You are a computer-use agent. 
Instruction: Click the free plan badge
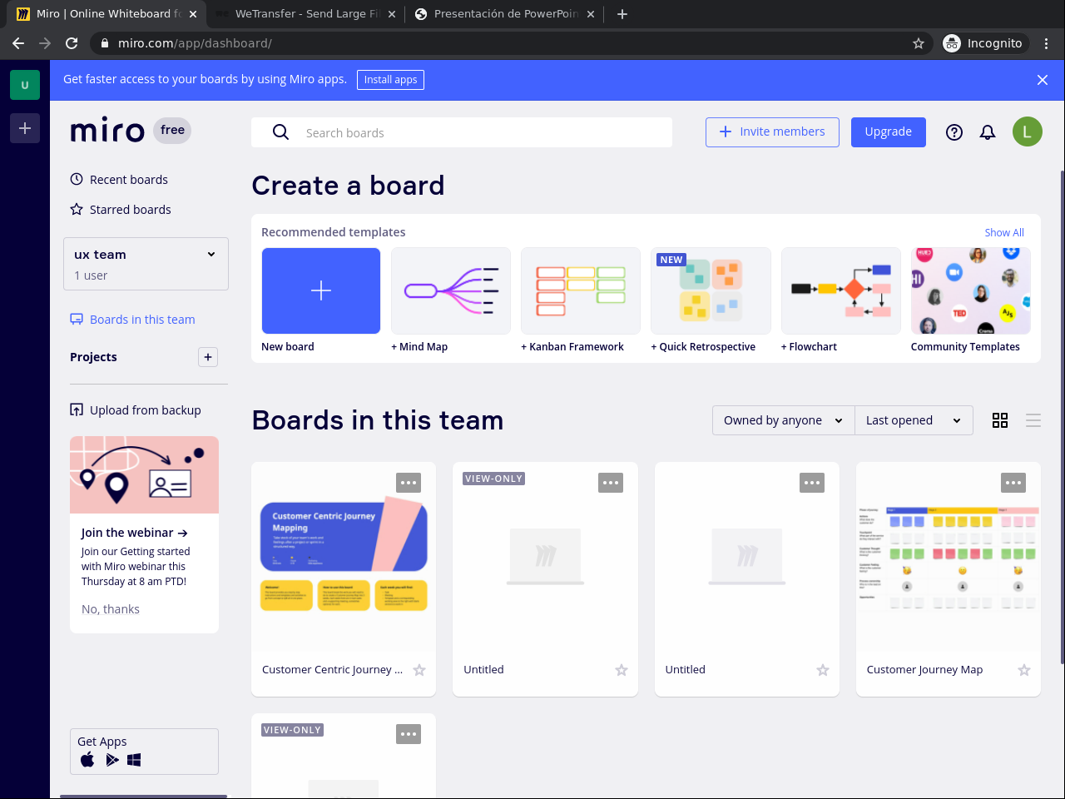pos(172,131)
